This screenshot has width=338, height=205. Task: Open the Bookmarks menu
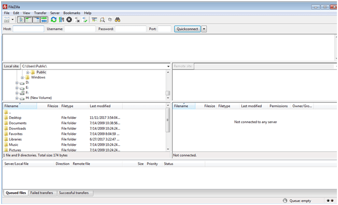click(x=72, y=13)
